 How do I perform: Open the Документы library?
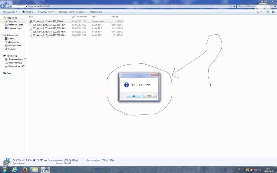(x=13, y=42)
